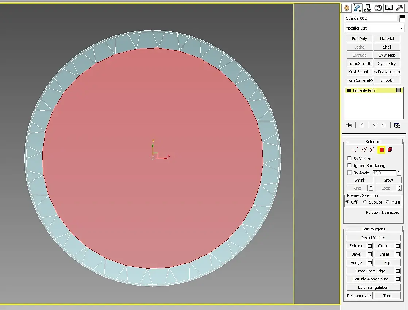Open Inset settings box icon

398,254
